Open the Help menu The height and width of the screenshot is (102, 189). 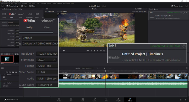click(72, 3)
